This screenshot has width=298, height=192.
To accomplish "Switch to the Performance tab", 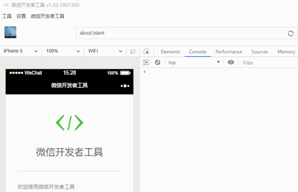I will click(229, 52).
